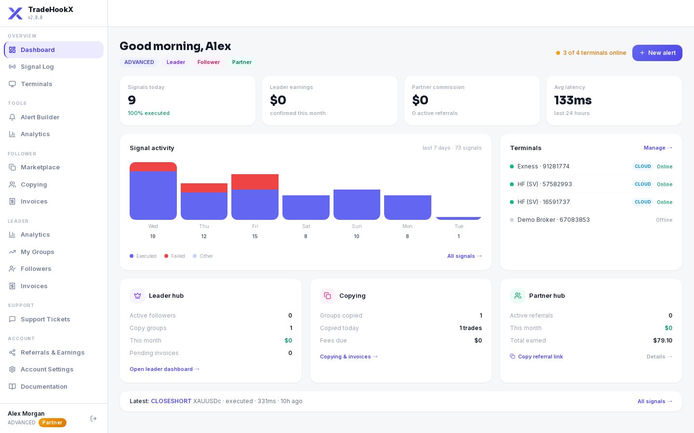Click the Leader hub crown icon
Viewport: 694px width, 433px height.
point(137,296)
